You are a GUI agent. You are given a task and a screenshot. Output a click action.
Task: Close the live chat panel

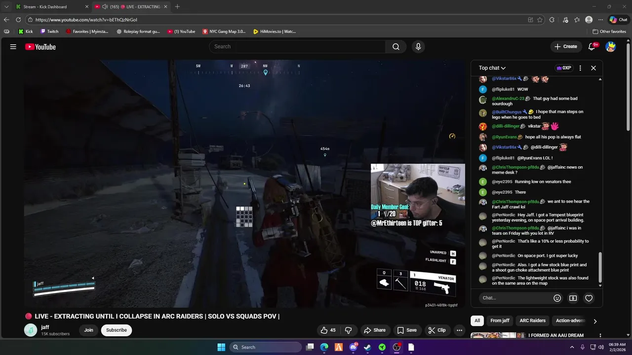click(593, 68)
